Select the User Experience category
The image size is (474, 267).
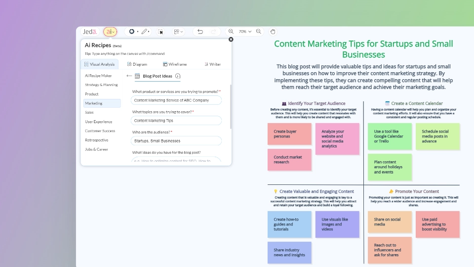tap(99, 122)
